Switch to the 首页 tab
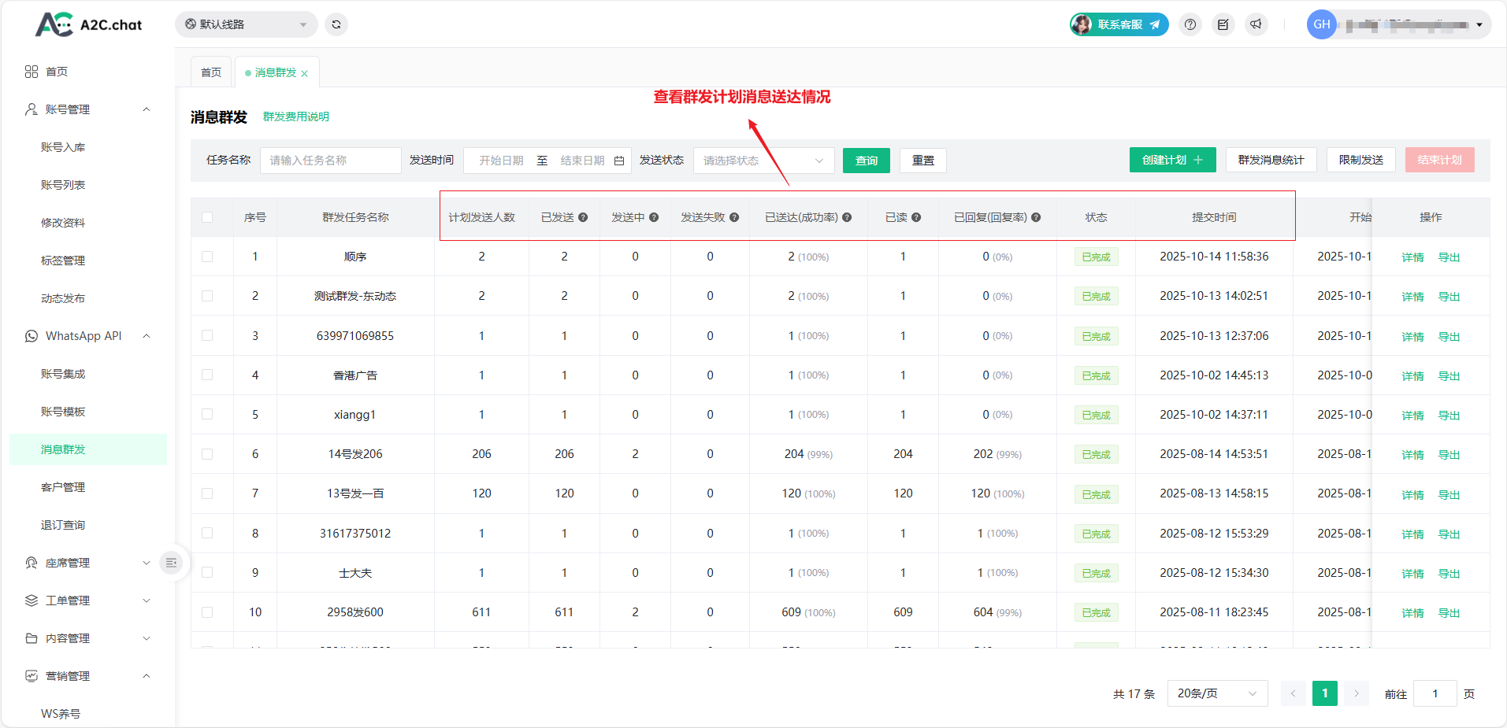This screenshot has width=1507, height=728. [211, 72]
